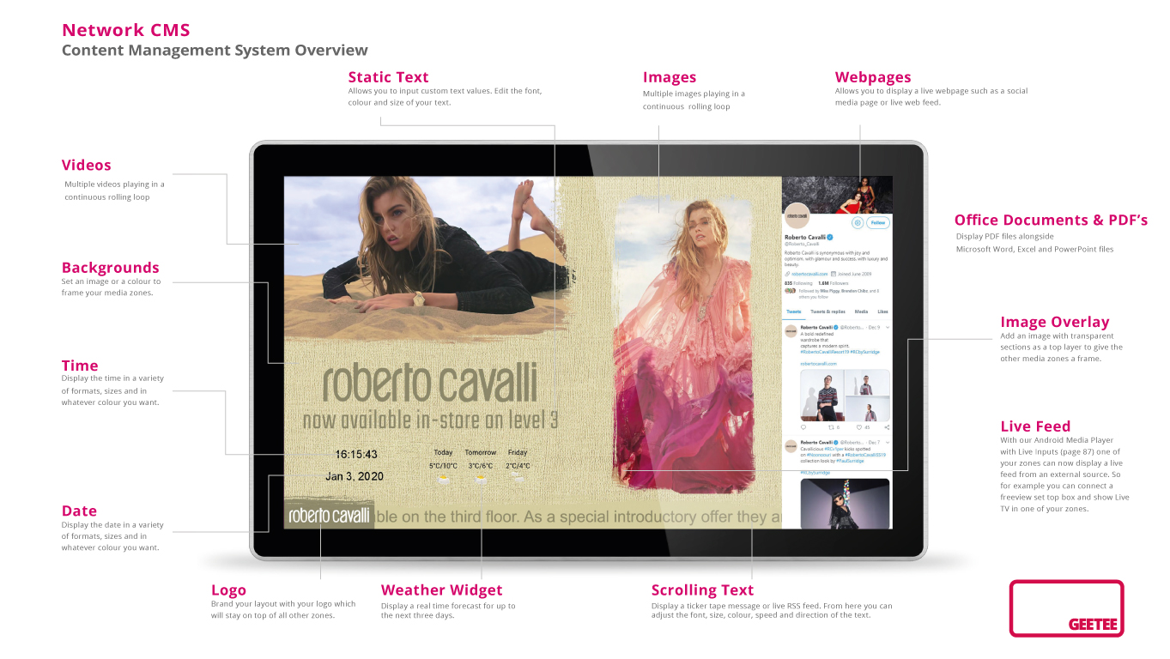Click the 'Webpages' heading
Image resolution: width=1170 pixels, height=659 pixels.
click(x=873, y=77)
